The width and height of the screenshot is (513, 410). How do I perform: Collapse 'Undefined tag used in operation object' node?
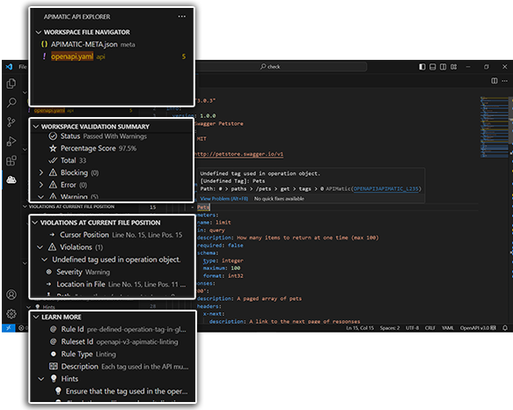45,260
